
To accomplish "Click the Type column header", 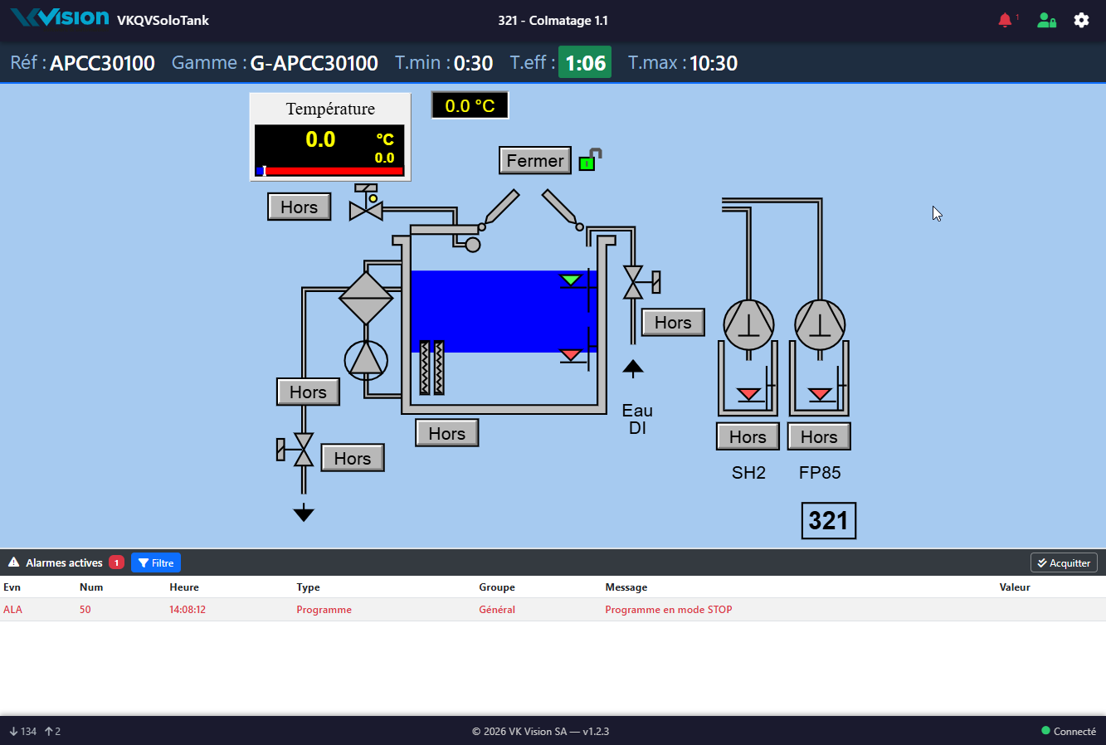I will pyautogui.click(x=309, y=587).
